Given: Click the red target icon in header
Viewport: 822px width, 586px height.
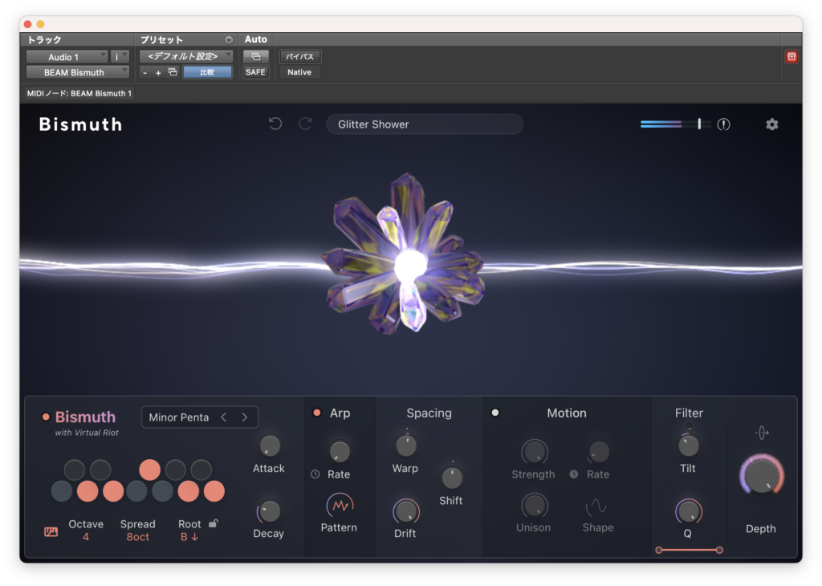Looking at the screenshot, I should pyautogui.click(x=791, y=57).
